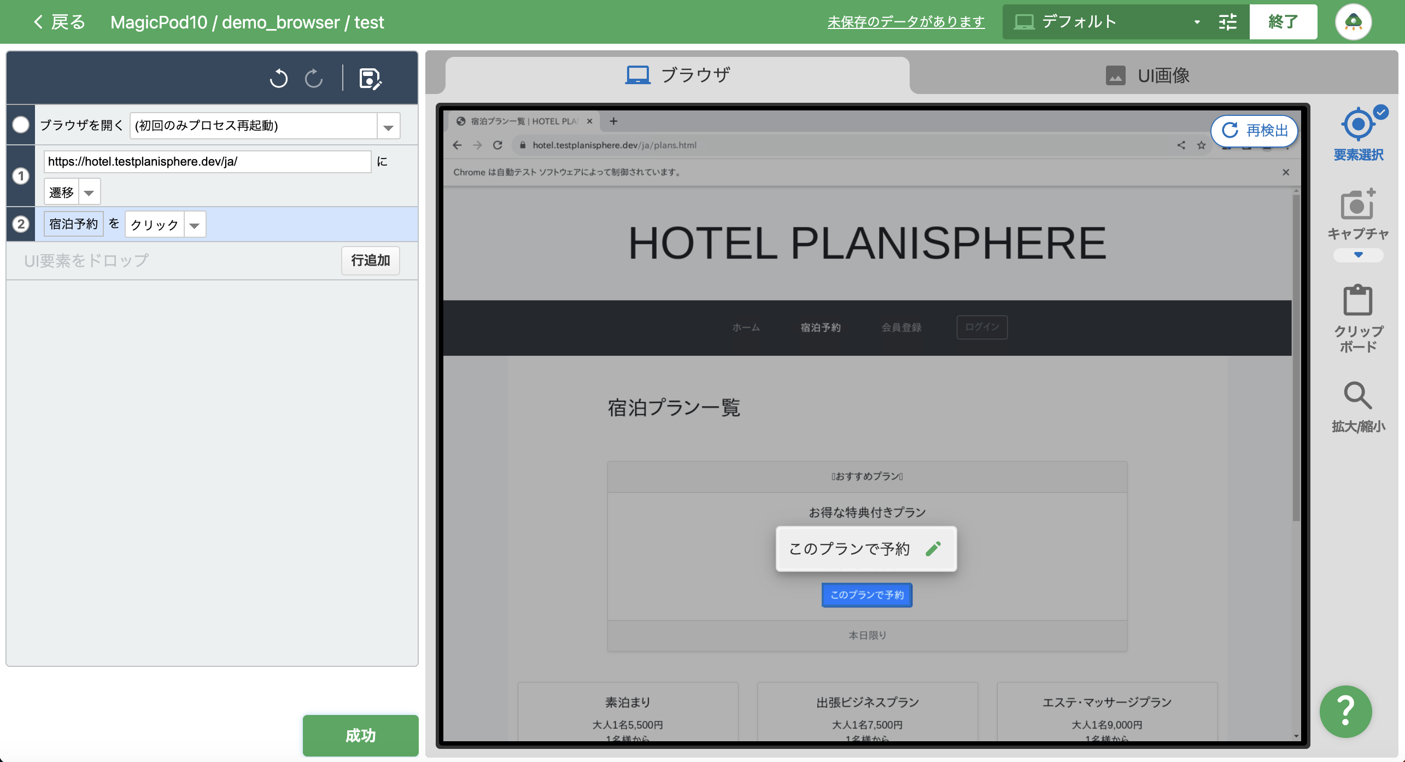This screenshot has width=1405, height=762.
Task: Click the save test case icon
Action: click(x=370, y=79)
